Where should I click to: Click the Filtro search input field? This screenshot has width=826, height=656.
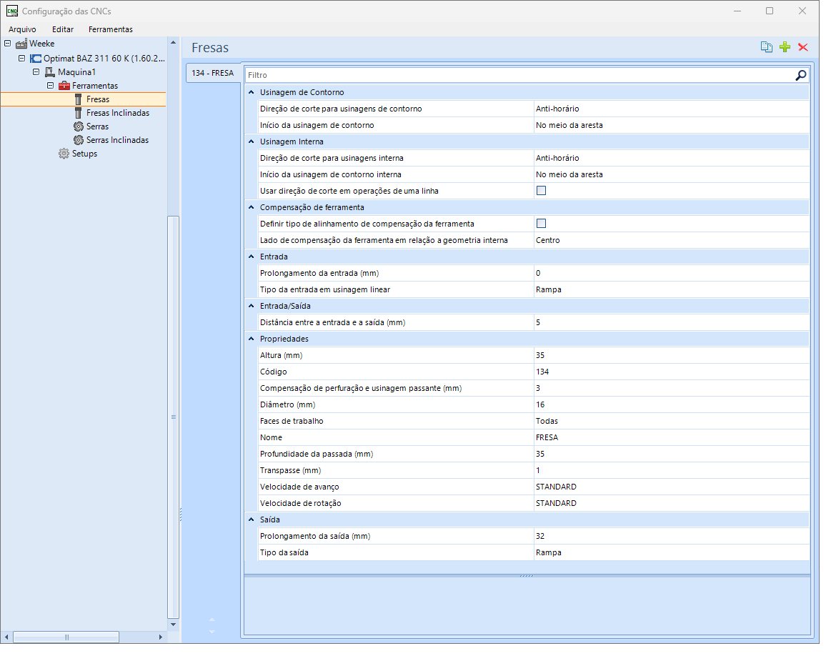coord(519,75)
